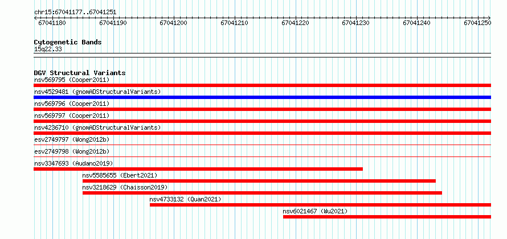Click the nsv3347693 (Audano2019) label
507x239 pixels.
tap(73, 163)
